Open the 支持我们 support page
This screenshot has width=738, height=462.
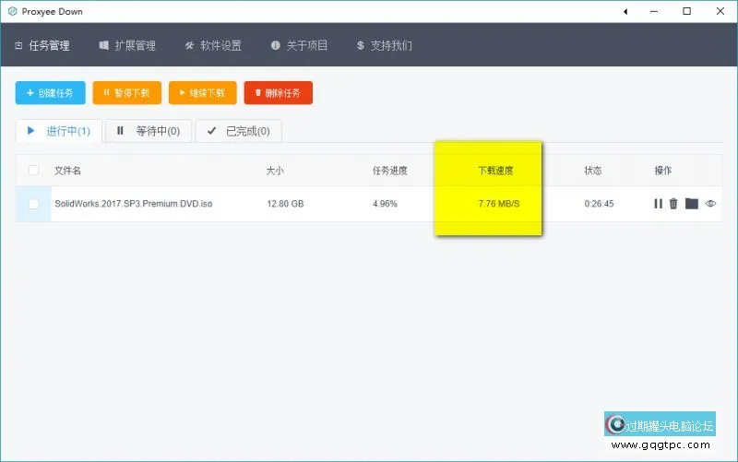coord(384,45)
